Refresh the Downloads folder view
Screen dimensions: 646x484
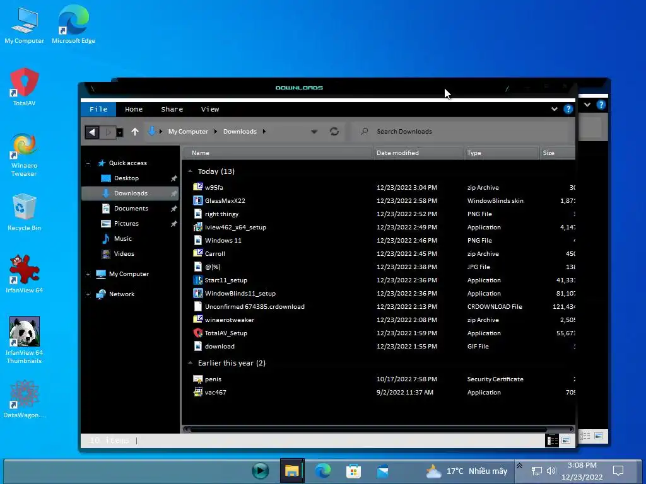click(334, 131)
